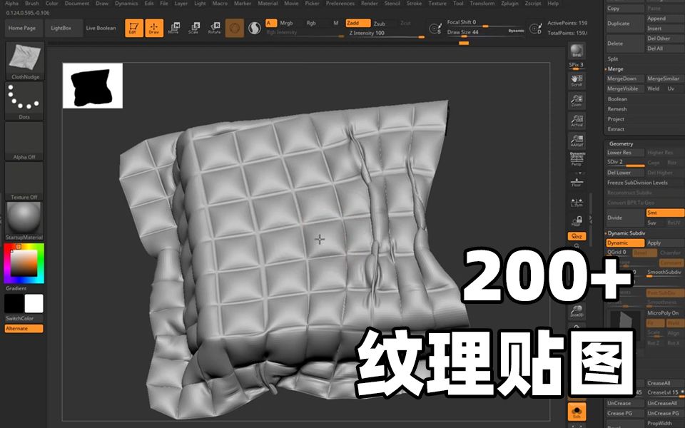Toggle the Persp perspective icon
The image size is (685, 428).
pos(577,159)
